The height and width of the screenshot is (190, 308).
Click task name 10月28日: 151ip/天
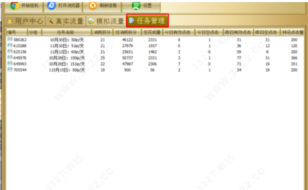pos(67,64)
